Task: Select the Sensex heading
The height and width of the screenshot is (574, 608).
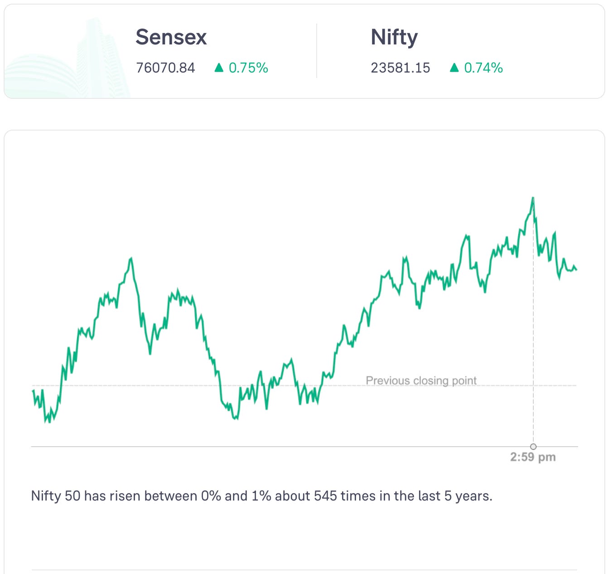Action: coord(171,37)
